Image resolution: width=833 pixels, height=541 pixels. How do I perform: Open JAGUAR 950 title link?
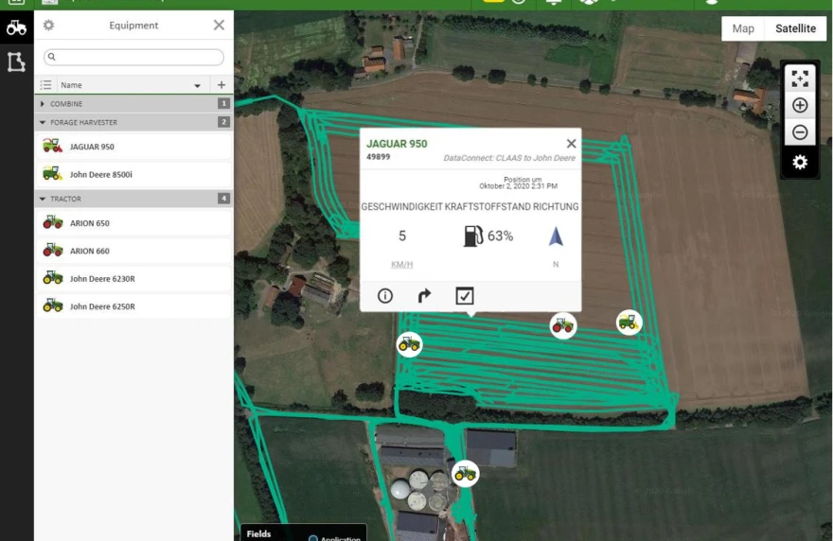pos(397,144)
